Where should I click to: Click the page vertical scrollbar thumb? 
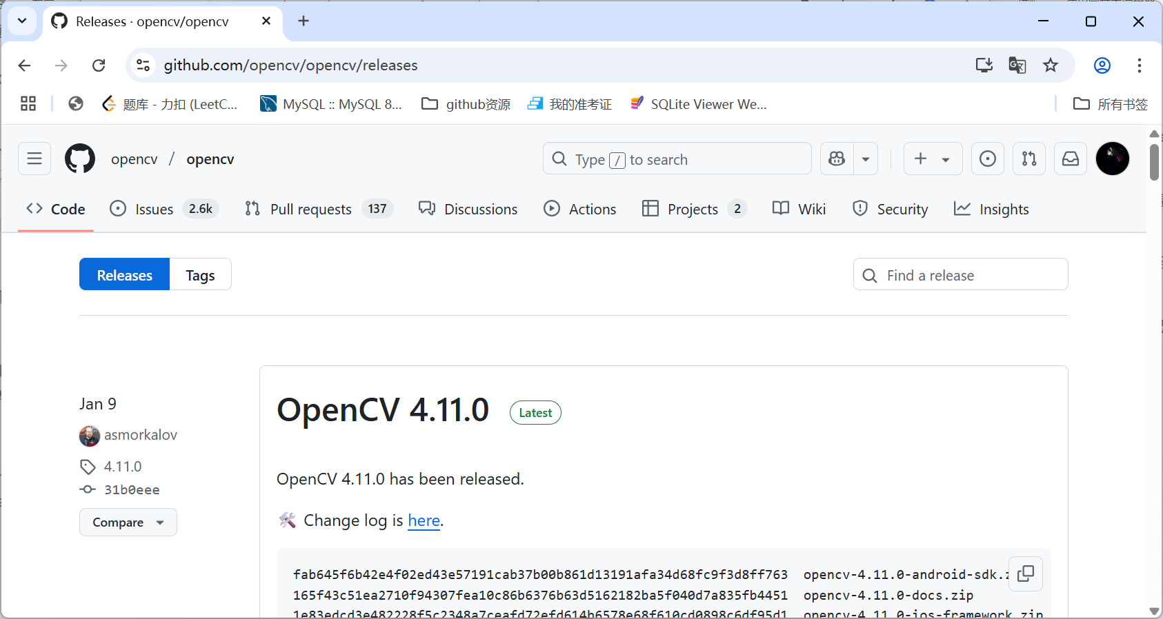pyautogui.click(x=1154, y=162)
